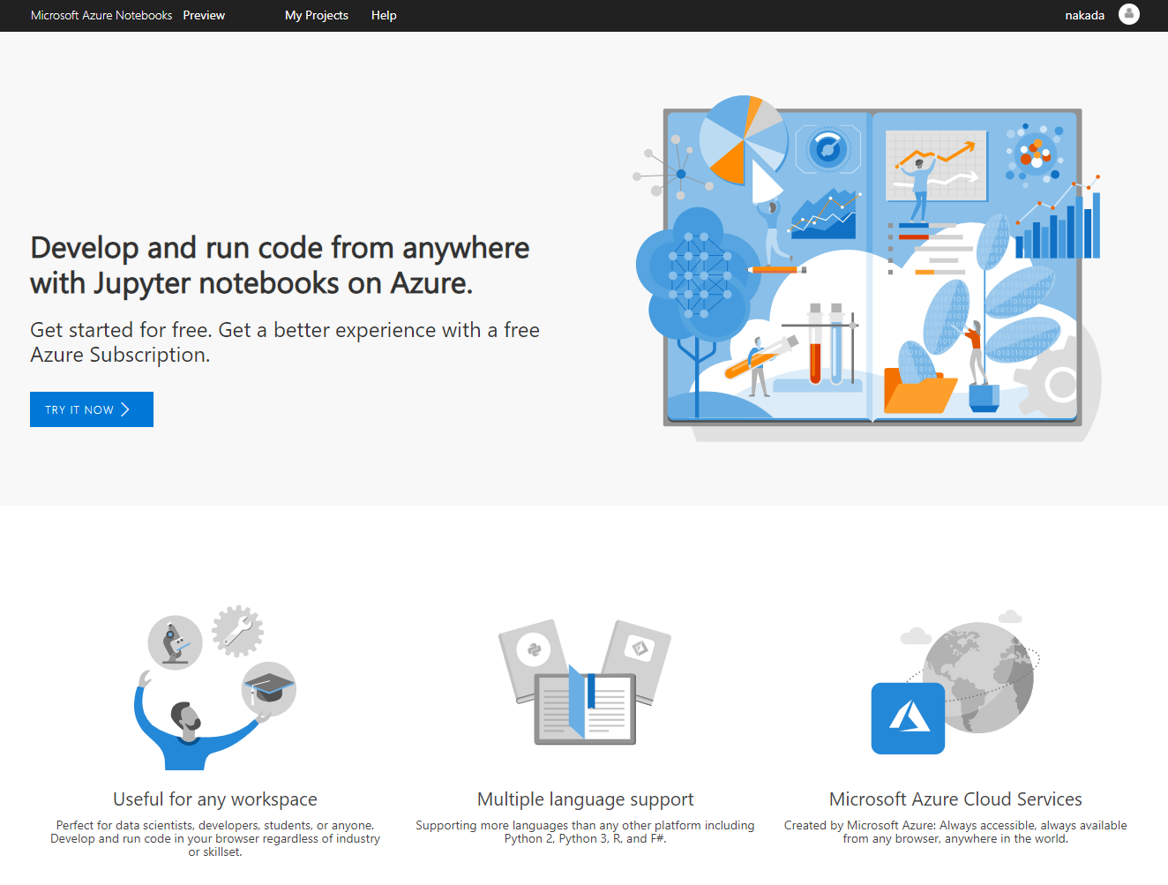
Task: Click the 'Microsoft Azure Cloud Services' heading
Action: coord(955,799)
